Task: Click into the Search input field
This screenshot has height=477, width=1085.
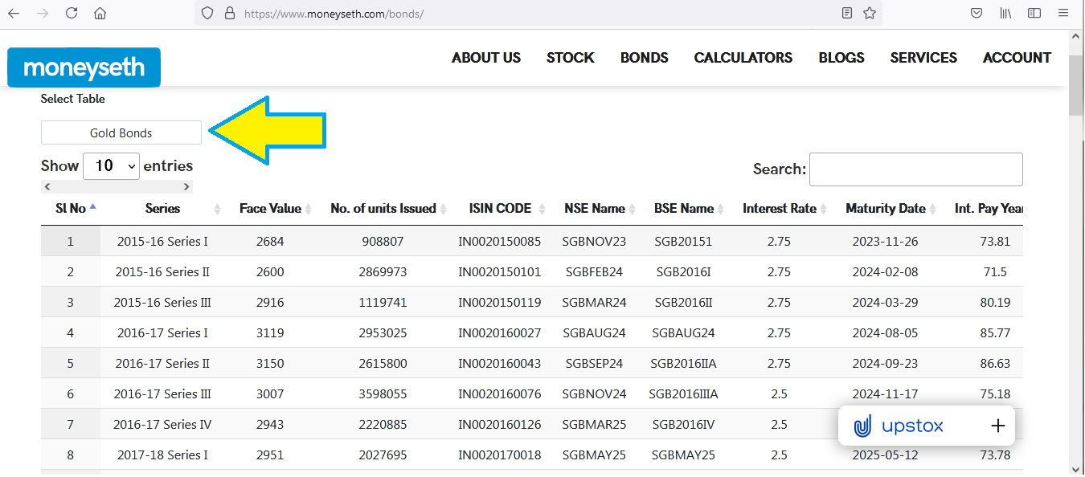Action: pyautogui.click(x=916, y=169)
